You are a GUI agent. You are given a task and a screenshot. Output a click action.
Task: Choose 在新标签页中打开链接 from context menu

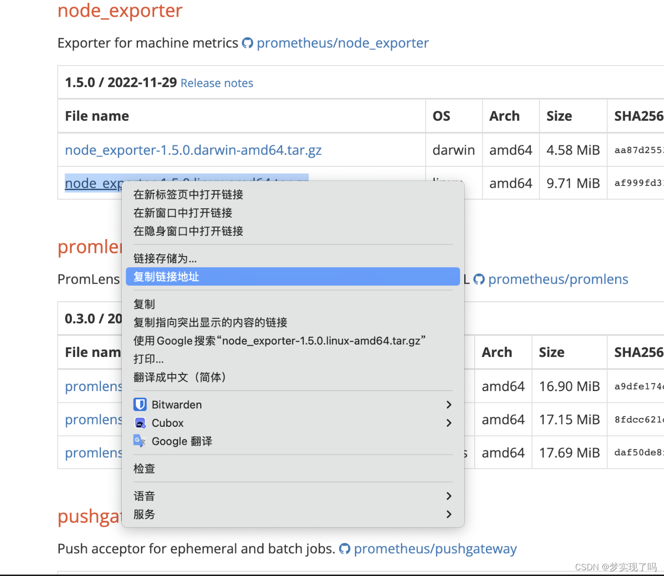(293, 195)
